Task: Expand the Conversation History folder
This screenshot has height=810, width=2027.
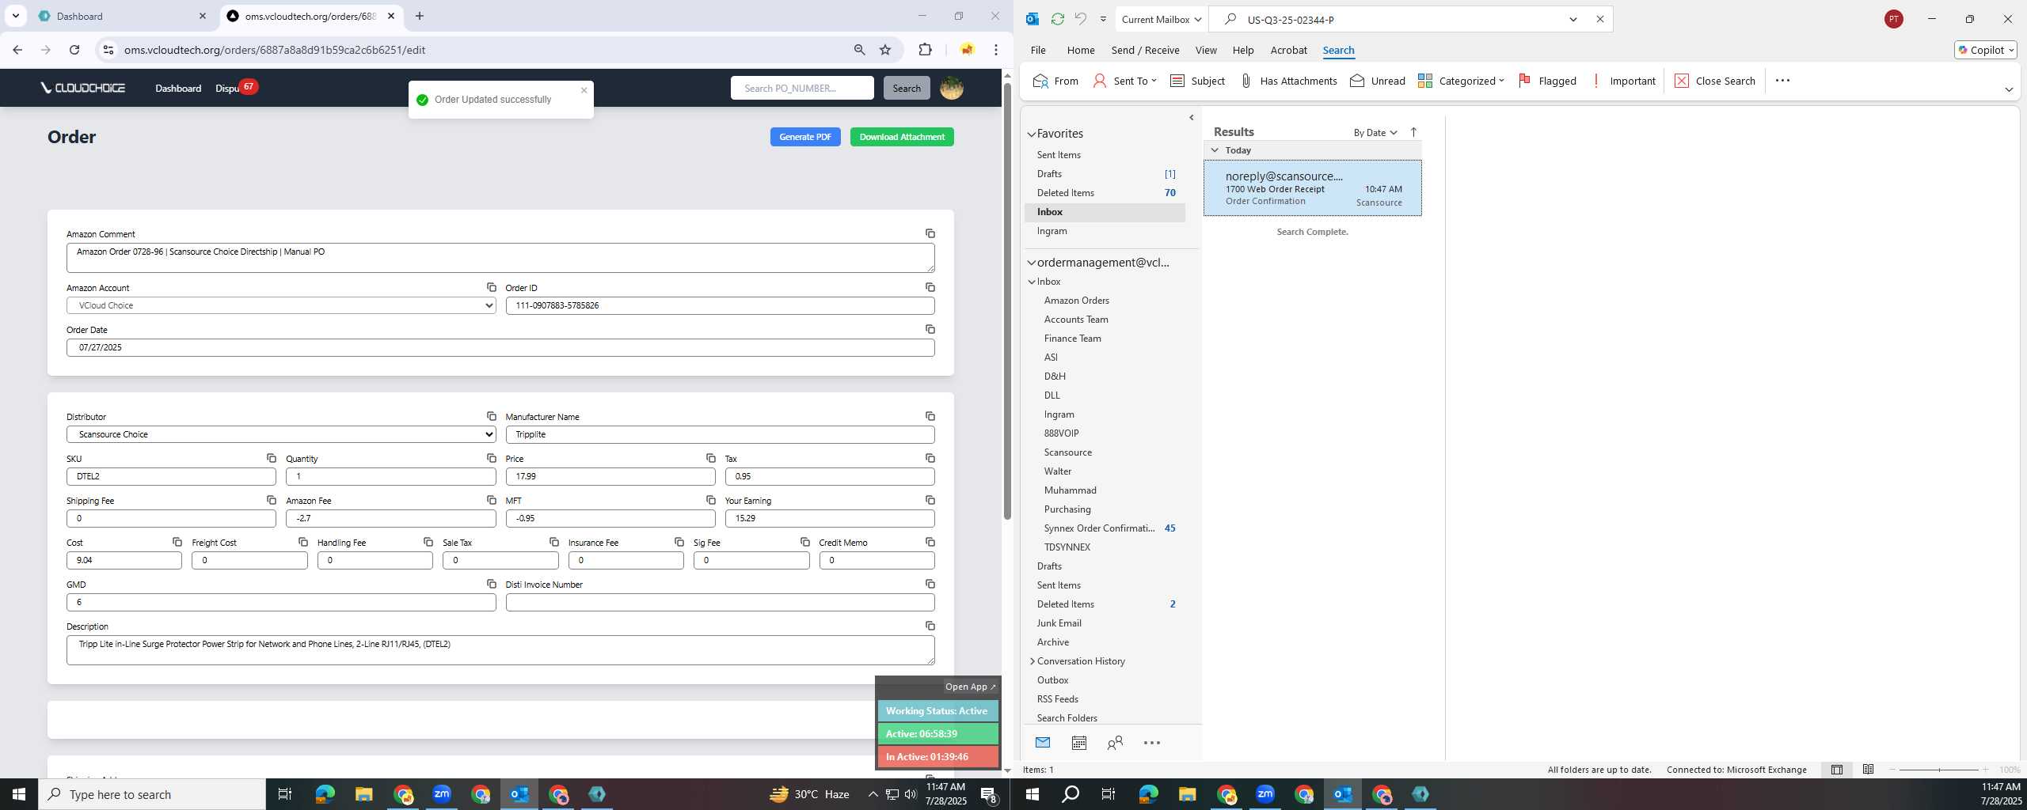Action: click(x=1032, y=661)
